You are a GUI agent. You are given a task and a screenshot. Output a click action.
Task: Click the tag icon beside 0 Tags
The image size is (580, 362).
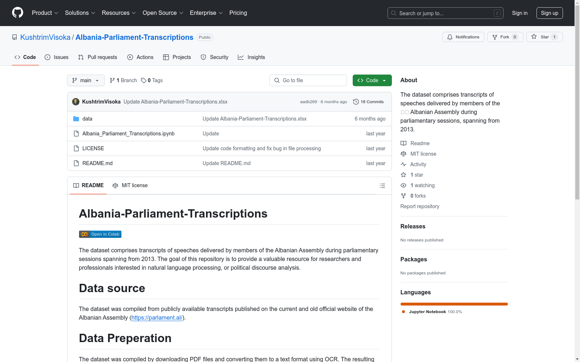tap(144, 80)
